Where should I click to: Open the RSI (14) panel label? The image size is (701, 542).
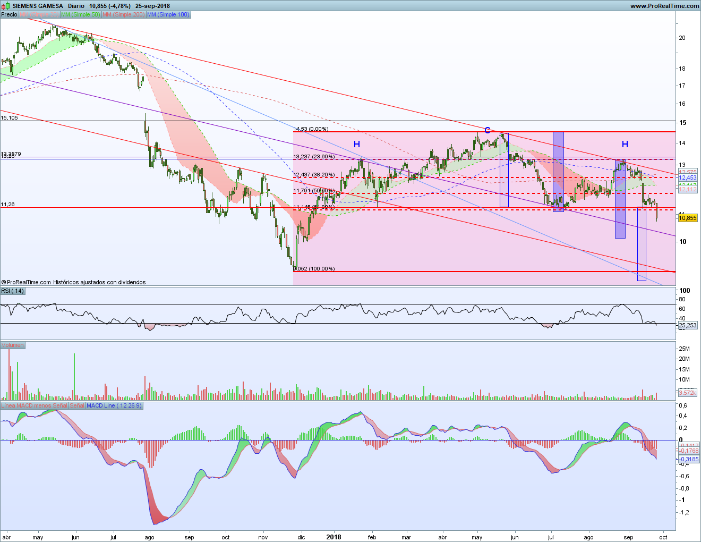(x=12, y=291)
